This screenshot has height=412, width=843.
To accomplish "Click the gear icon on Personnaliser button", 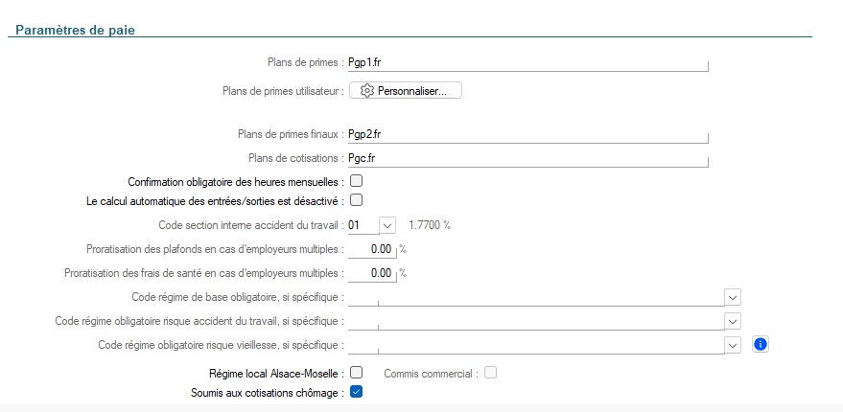I will pos(366,91).
